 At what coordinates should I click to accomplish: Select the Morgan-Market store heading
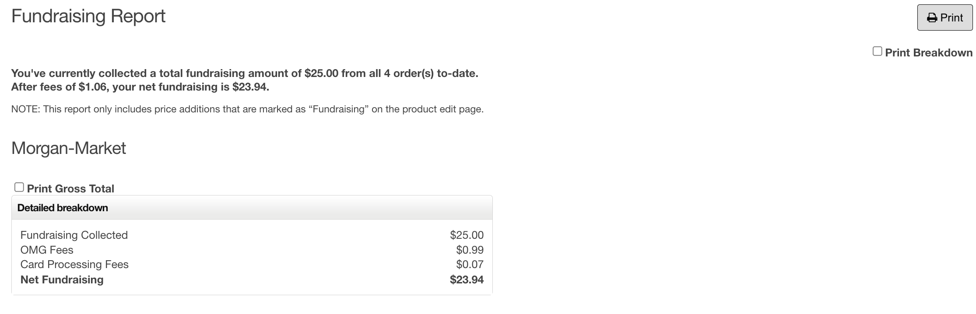[69, 148]
